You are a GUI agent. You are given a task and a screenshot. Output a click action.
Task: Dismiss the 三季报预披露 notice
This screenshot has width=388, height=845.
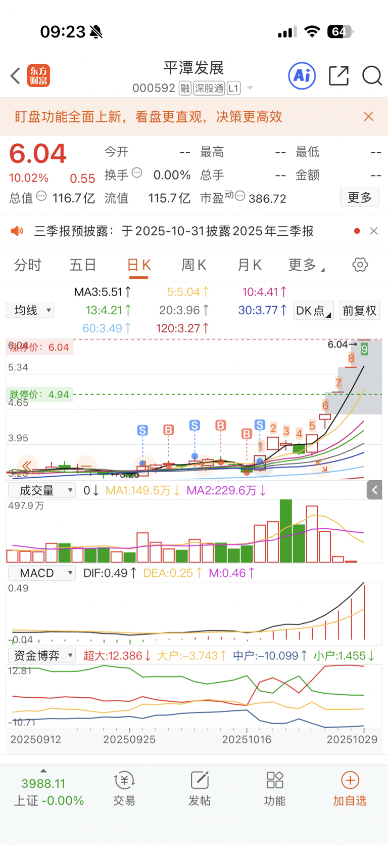374,231
